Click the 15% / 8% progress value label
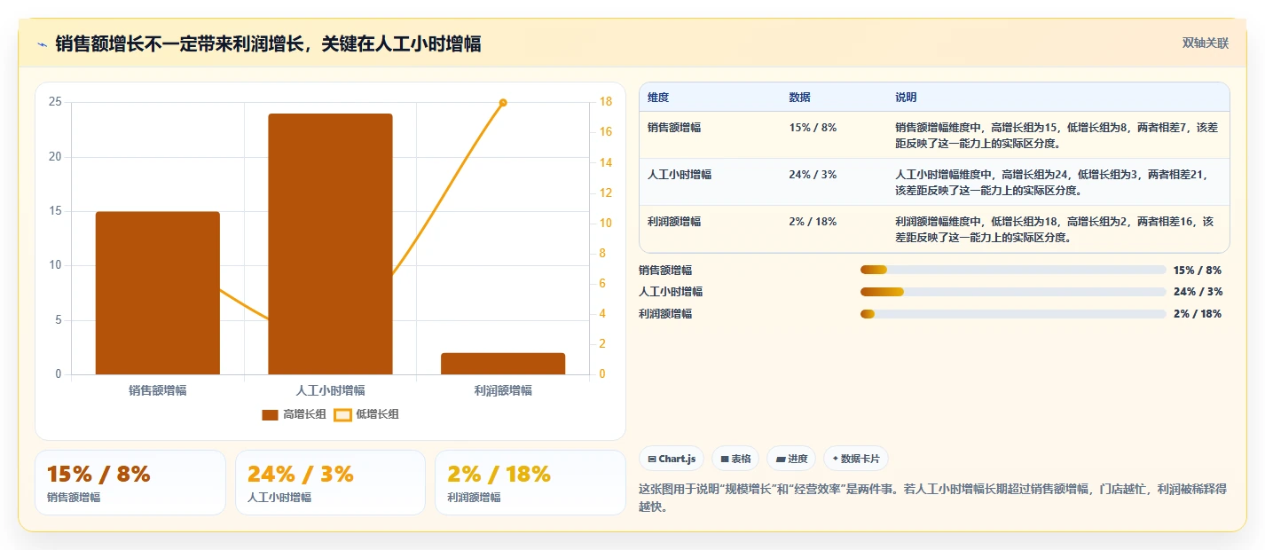This screenshot has height=550, width=1265. 1198,270
